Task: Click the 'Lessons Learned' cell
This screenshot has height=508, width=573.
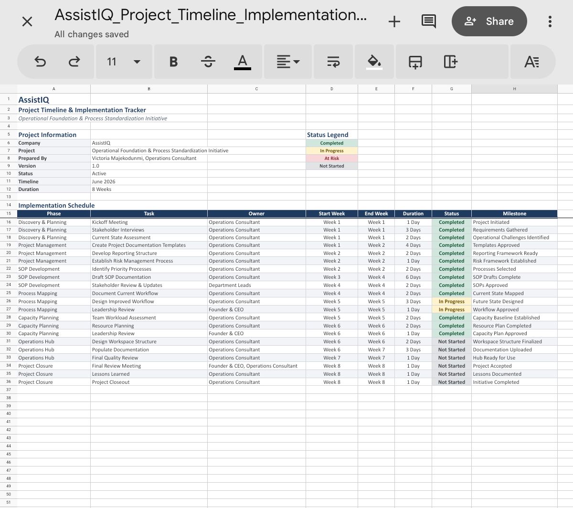Action: [149, 374]
